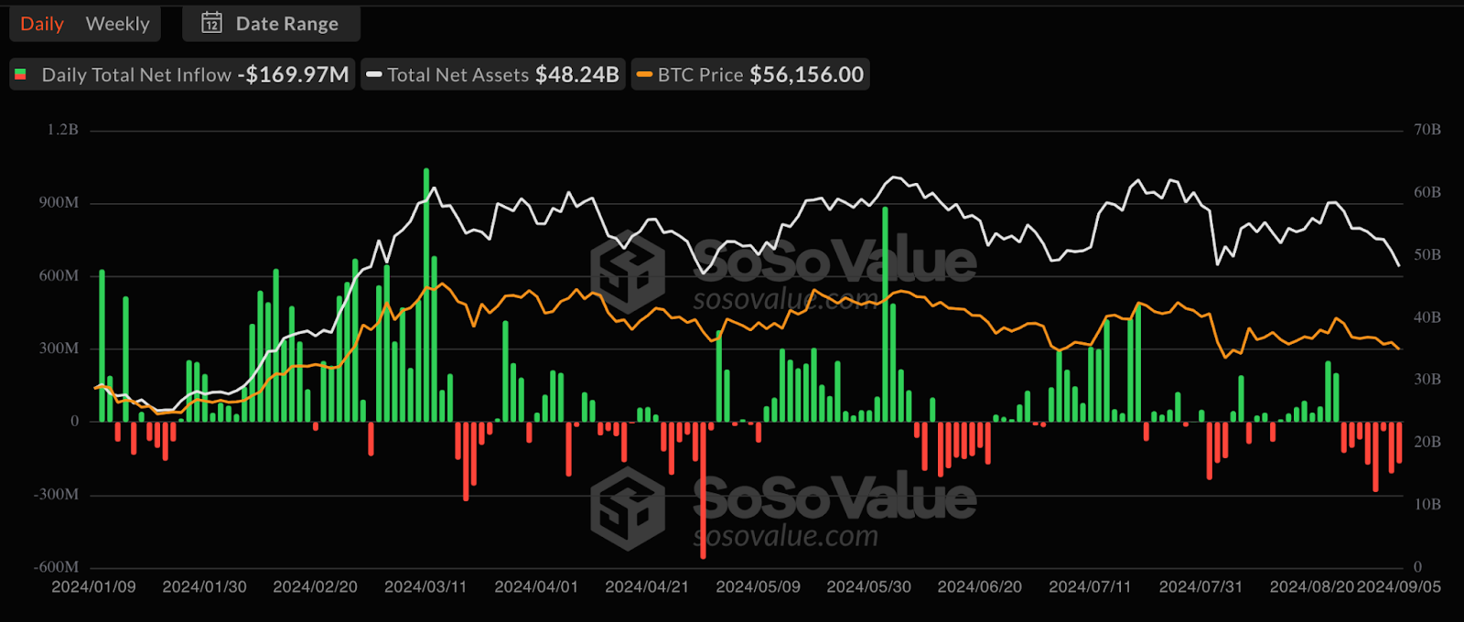
Task: Switch to the Daily view tab
Action: (42, 24)
